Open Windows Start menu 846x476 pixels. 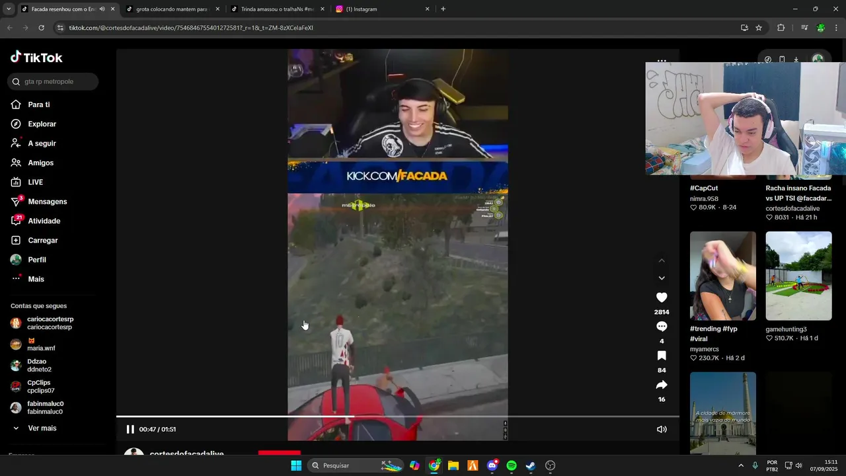[x=296, y=465]
